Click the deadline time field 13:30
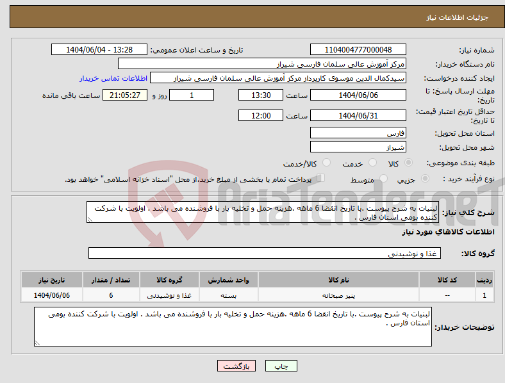The height and width of the screenshot is (383, 505). point(261,95)
